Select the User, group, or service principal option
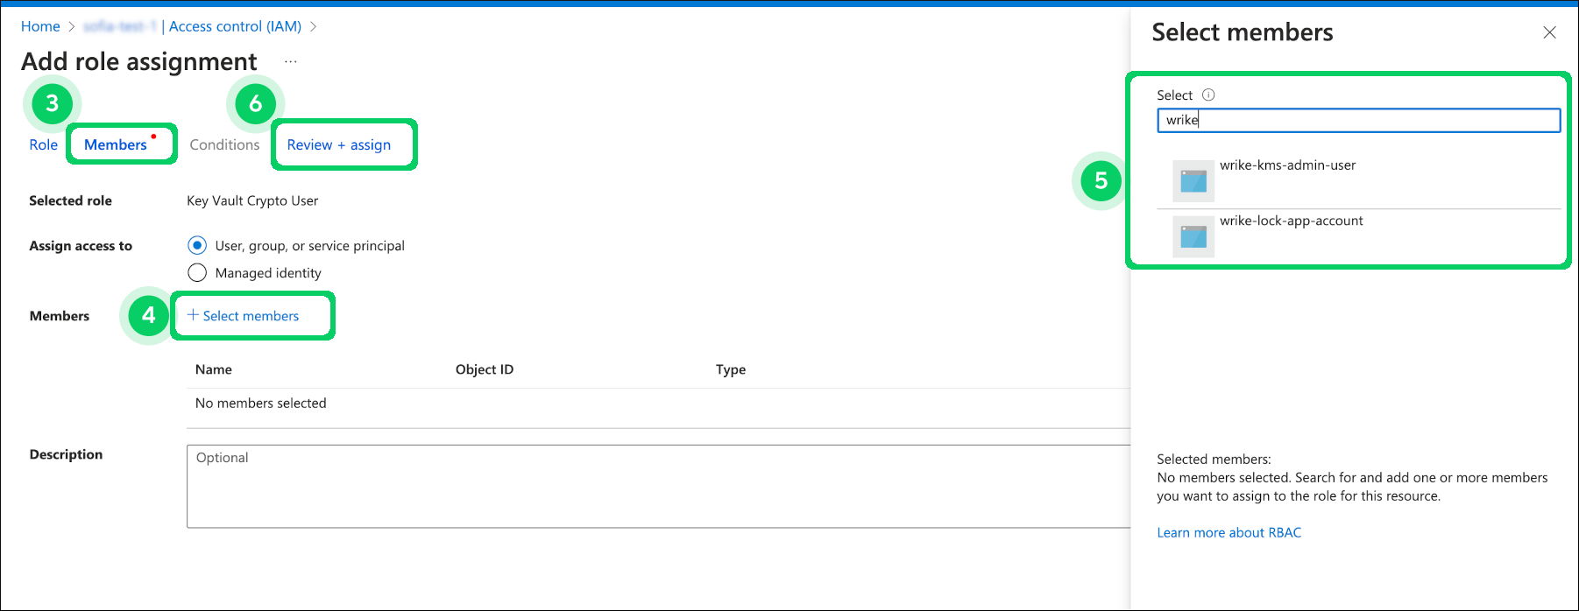This screenshot has width=1579, height=611. pos(197,245)
